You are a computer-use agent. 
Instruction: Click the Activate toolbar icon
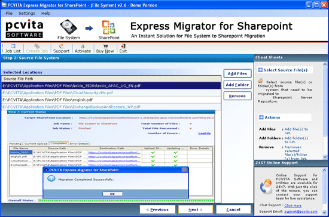click(x=83, y=46)
